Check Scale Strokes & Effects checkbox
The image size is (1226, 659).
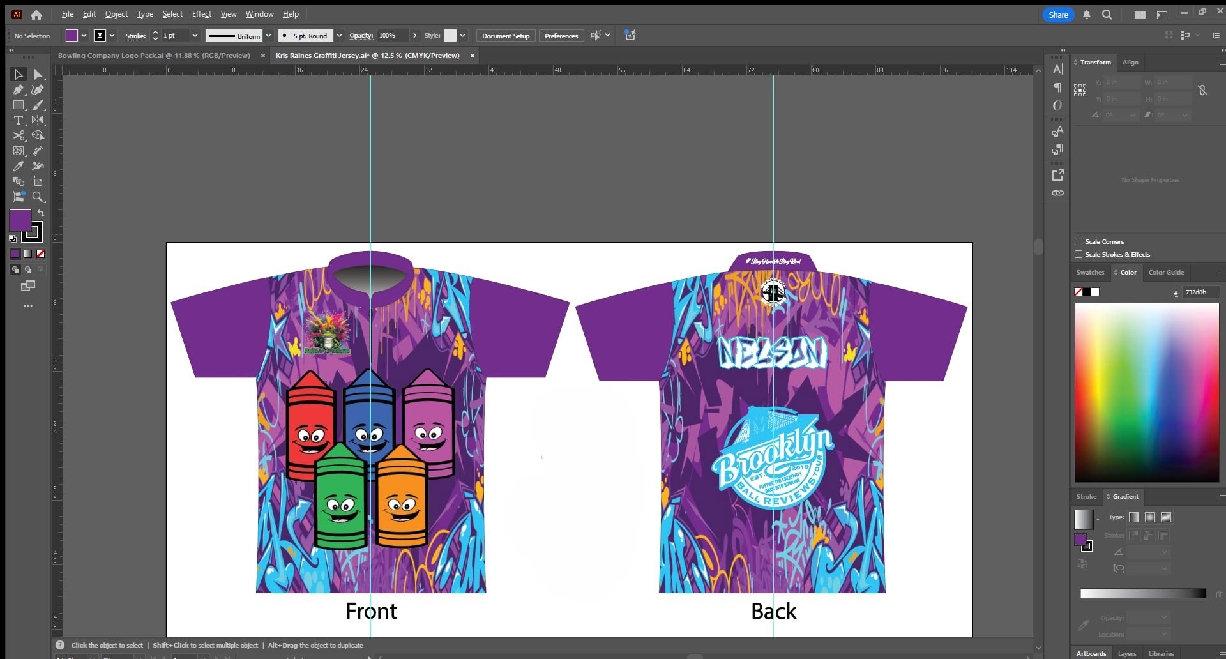1078,254
